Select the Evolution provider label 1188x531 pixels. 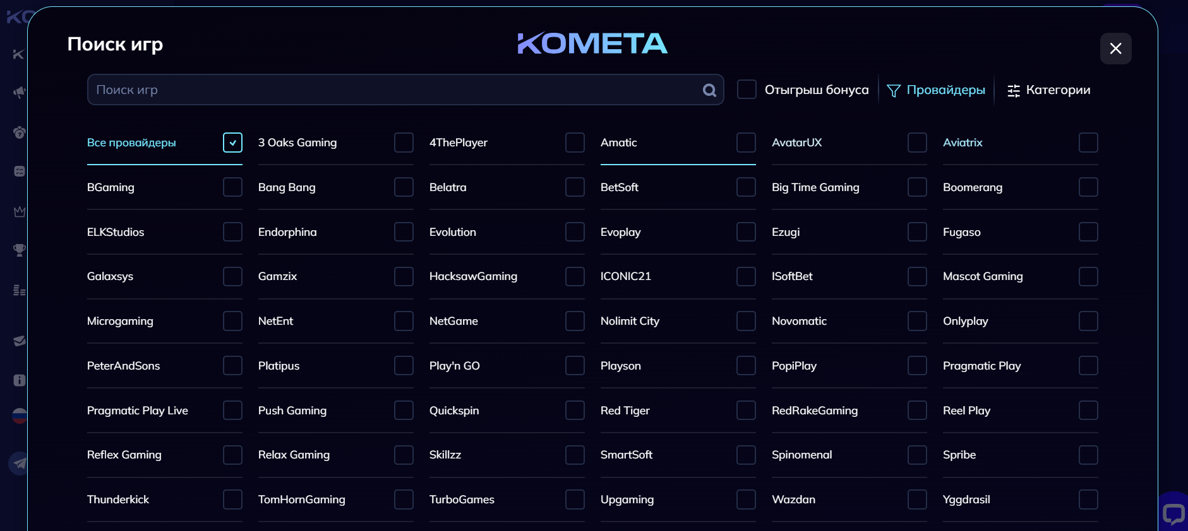click(x=453, y=232)
